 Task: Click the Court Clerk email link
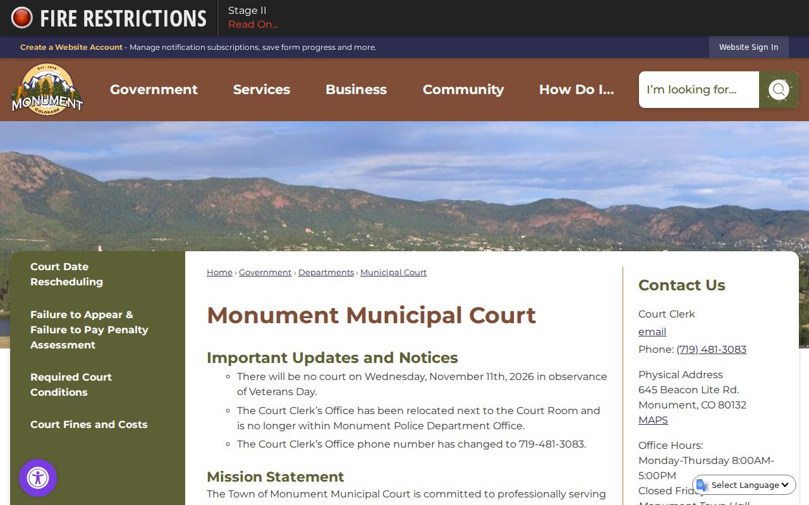click(x=652, y=331)
